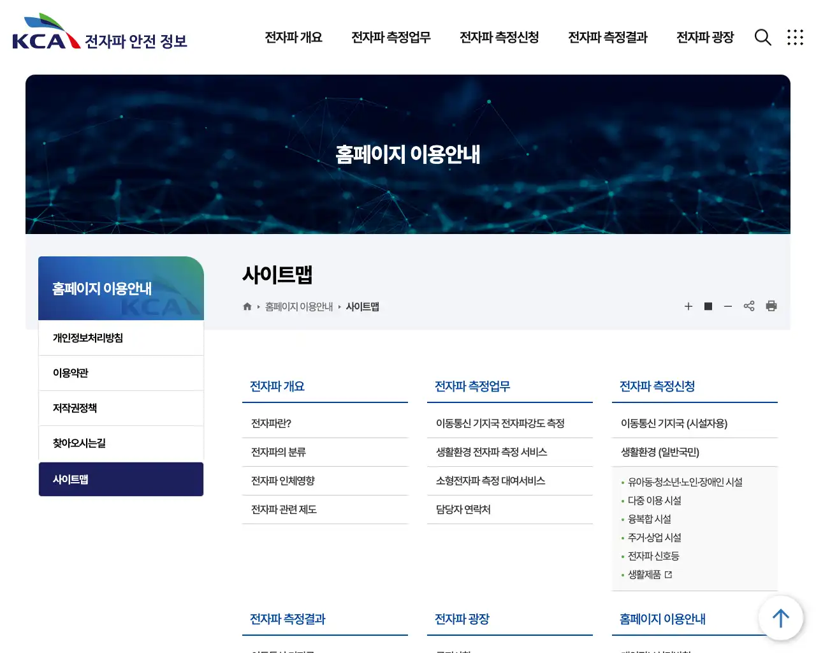Open the site search via magnifier icon

pos(762,38)
